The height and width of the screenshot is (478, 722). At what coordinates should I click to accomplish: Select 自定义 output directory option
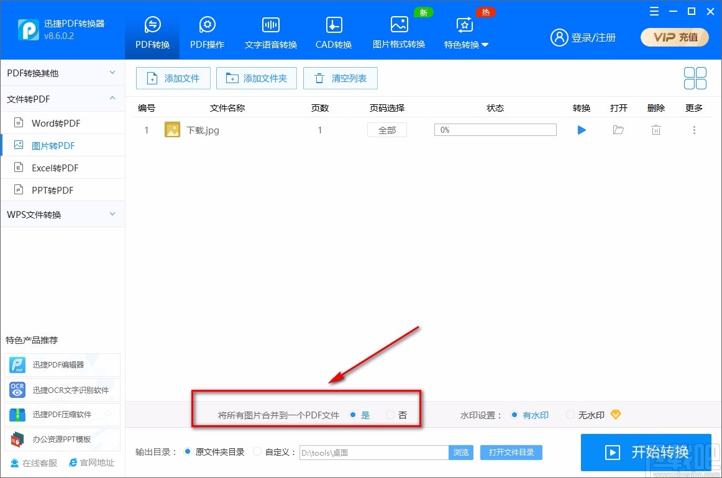257,452
